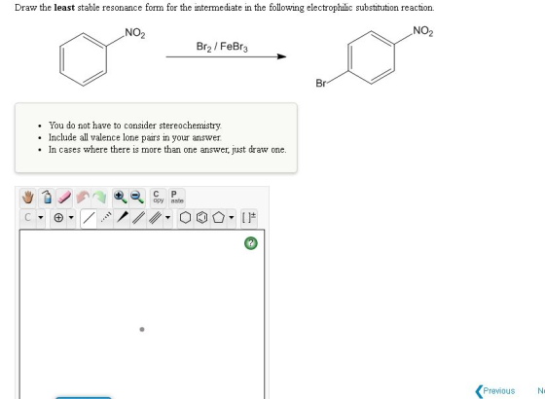Image resolution: width=545 pixels, height=399 pixels.
Task: Open the charge tool dropdown arrow
Action: [x=71, y=218]
